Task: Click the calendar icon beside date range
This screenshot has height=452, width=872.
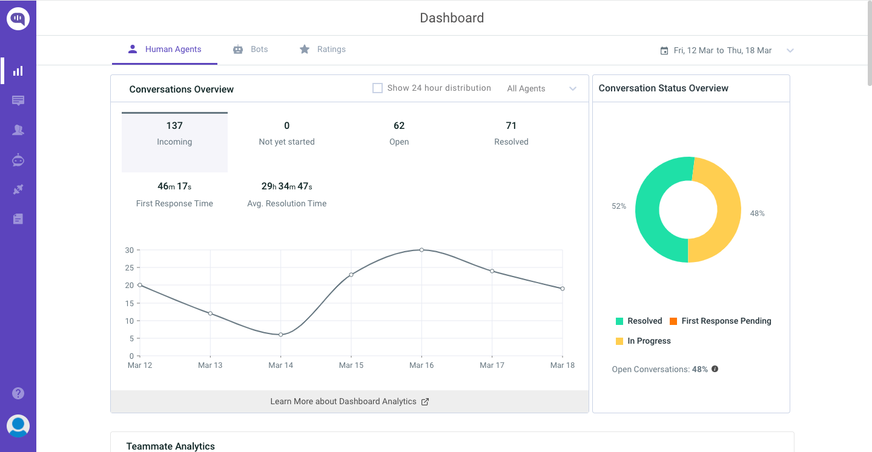Action: tap(664, 51)
